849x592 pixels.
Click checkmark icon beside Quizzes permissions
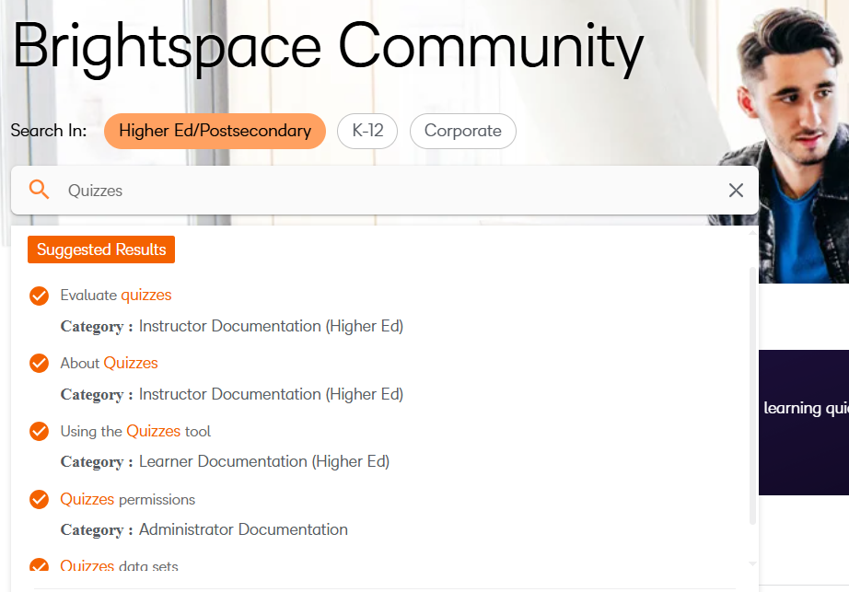pos(39,499)
